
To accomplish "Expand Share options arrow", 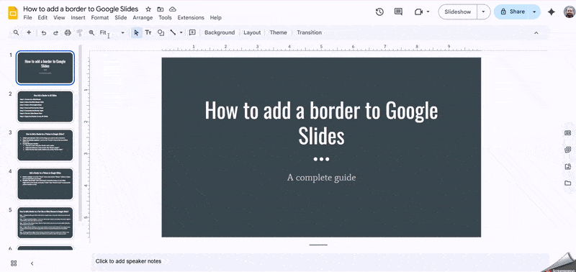I will tap(534, 12).
